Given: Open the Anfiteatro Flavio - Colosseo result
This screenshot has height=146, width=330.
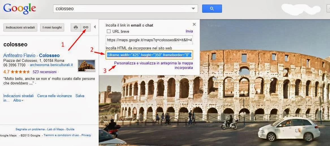Looking at the screenshot, I should click(x=32, y=55).
